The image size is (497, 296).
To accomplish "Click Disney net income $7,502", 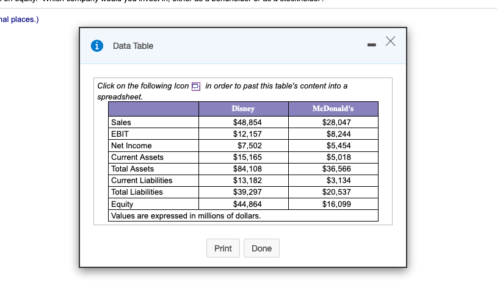I will point(250,146).
